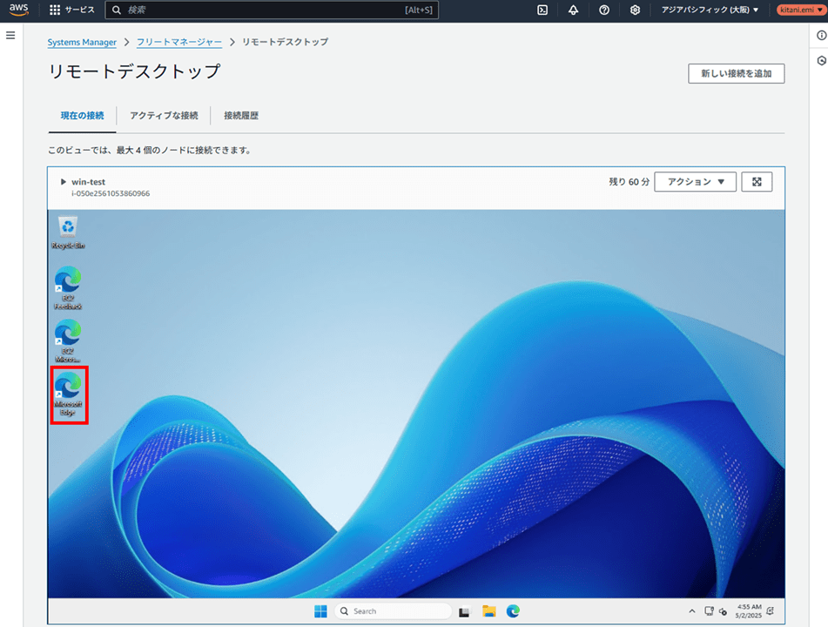Open the Windows notification bell in the tray
Image resolution: width=828 pixels, height=627 pixels.
coord(771,611)
